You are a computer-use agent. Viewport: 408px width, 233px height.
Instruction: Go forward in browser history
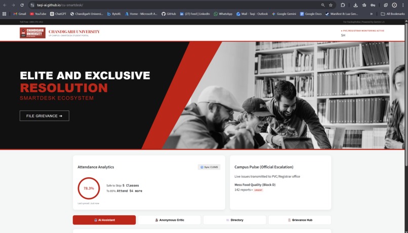[x=13, y=5]
